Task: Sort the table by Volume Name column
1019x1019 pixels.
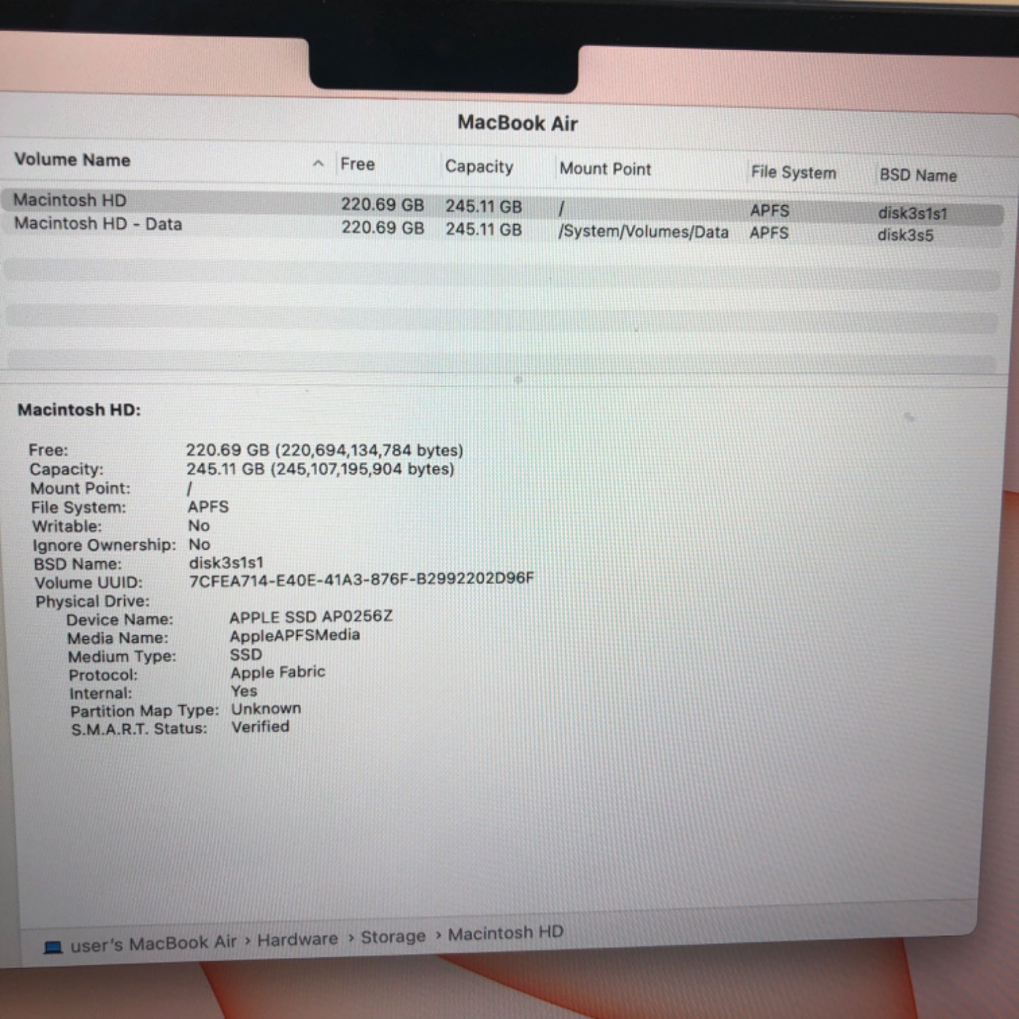Action: [73, 160]
